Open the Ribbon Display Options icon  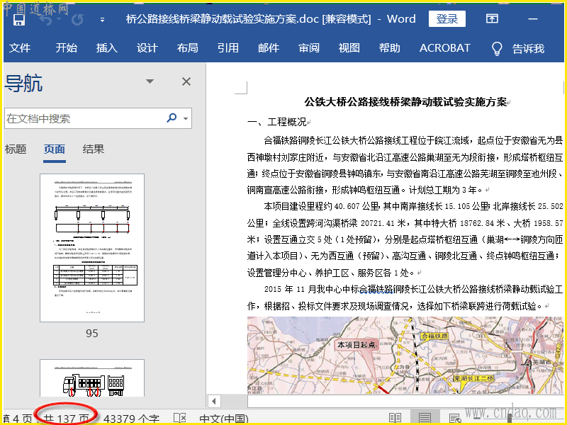pos(491,19)
